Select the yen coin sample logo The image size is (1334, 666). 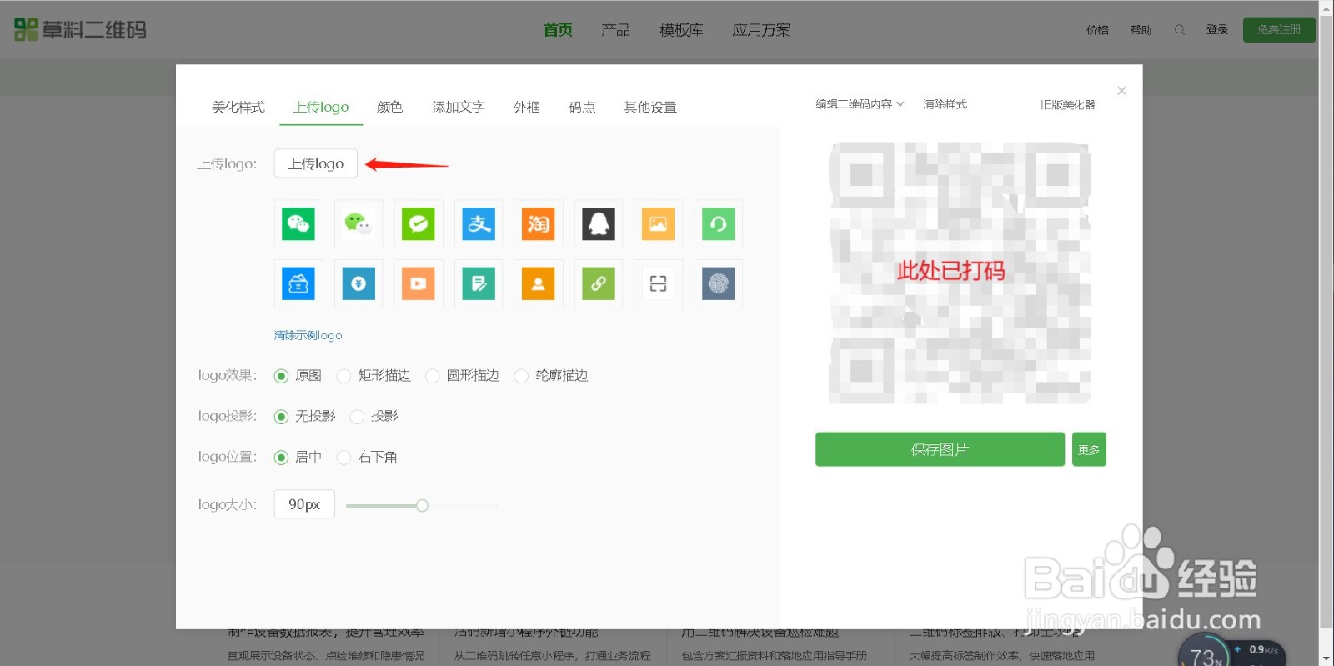tap(359, 284)
